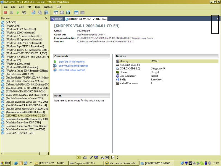This screenshot has width=221, height=166.
Task: Toggle the sidebar with the sidebar toolbar icon
Action: (x=56, y=12)
